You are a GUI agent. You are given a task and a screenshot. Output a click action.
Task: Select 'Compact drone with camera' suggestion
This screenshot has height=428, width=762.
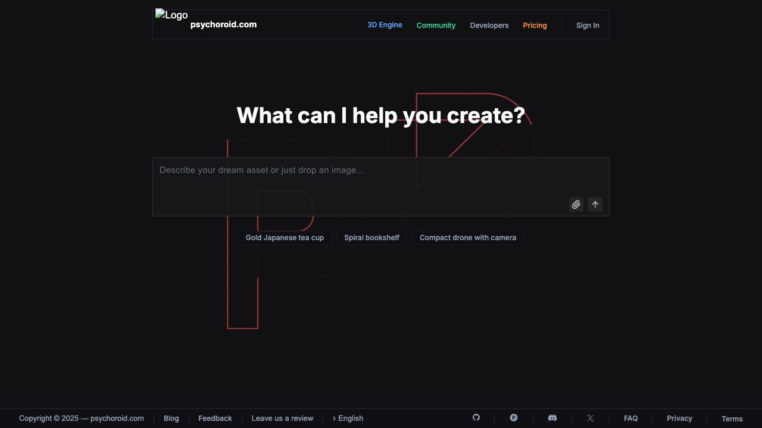(467, 238)
